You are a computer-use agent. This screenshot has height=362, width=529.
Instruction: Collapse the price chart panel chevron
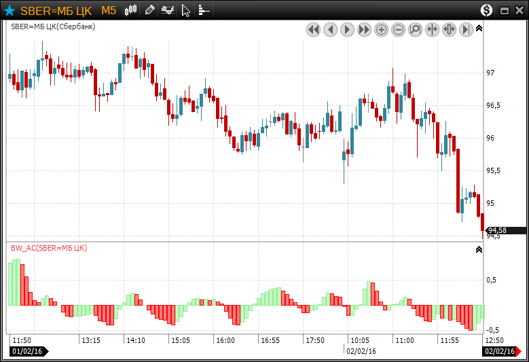point(479,29)
